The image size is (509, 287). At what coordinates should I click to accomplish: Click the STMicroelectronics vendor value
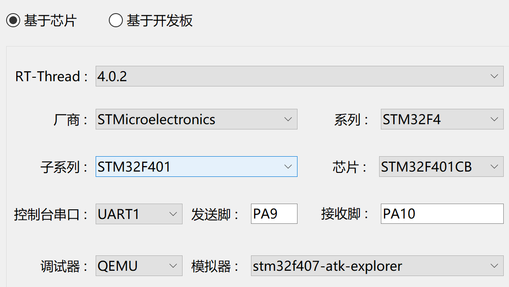158,119
